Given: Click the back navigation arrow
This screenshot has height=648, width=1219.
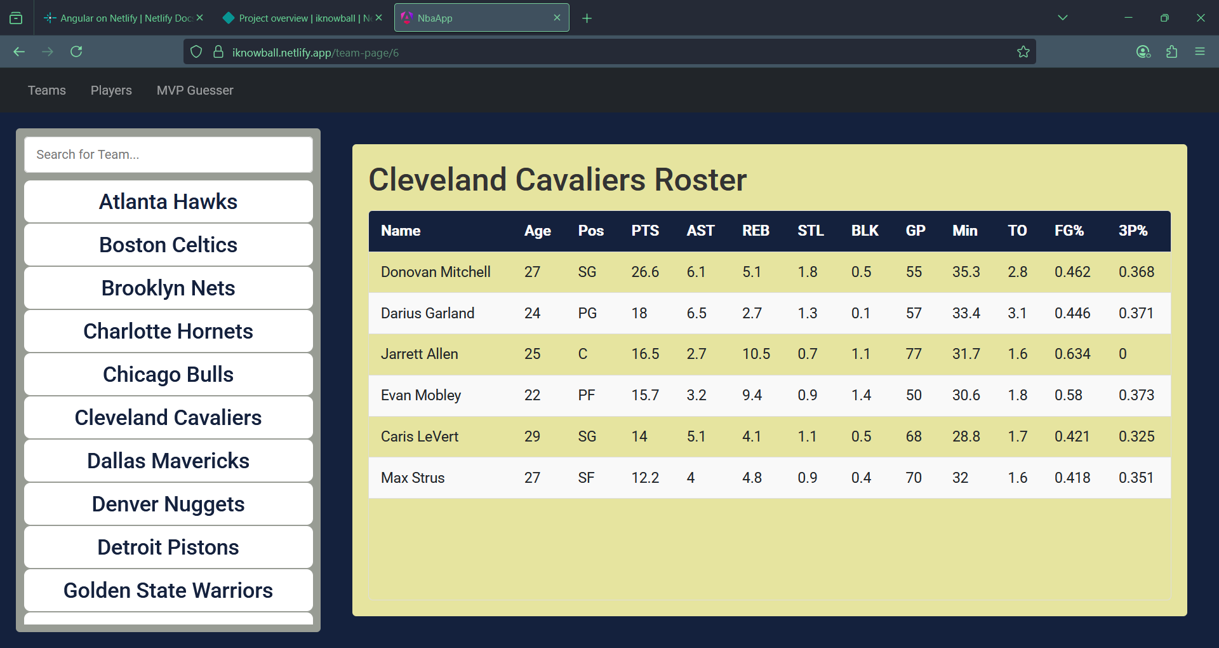Looking at the screenshot, I should (18, 51).
